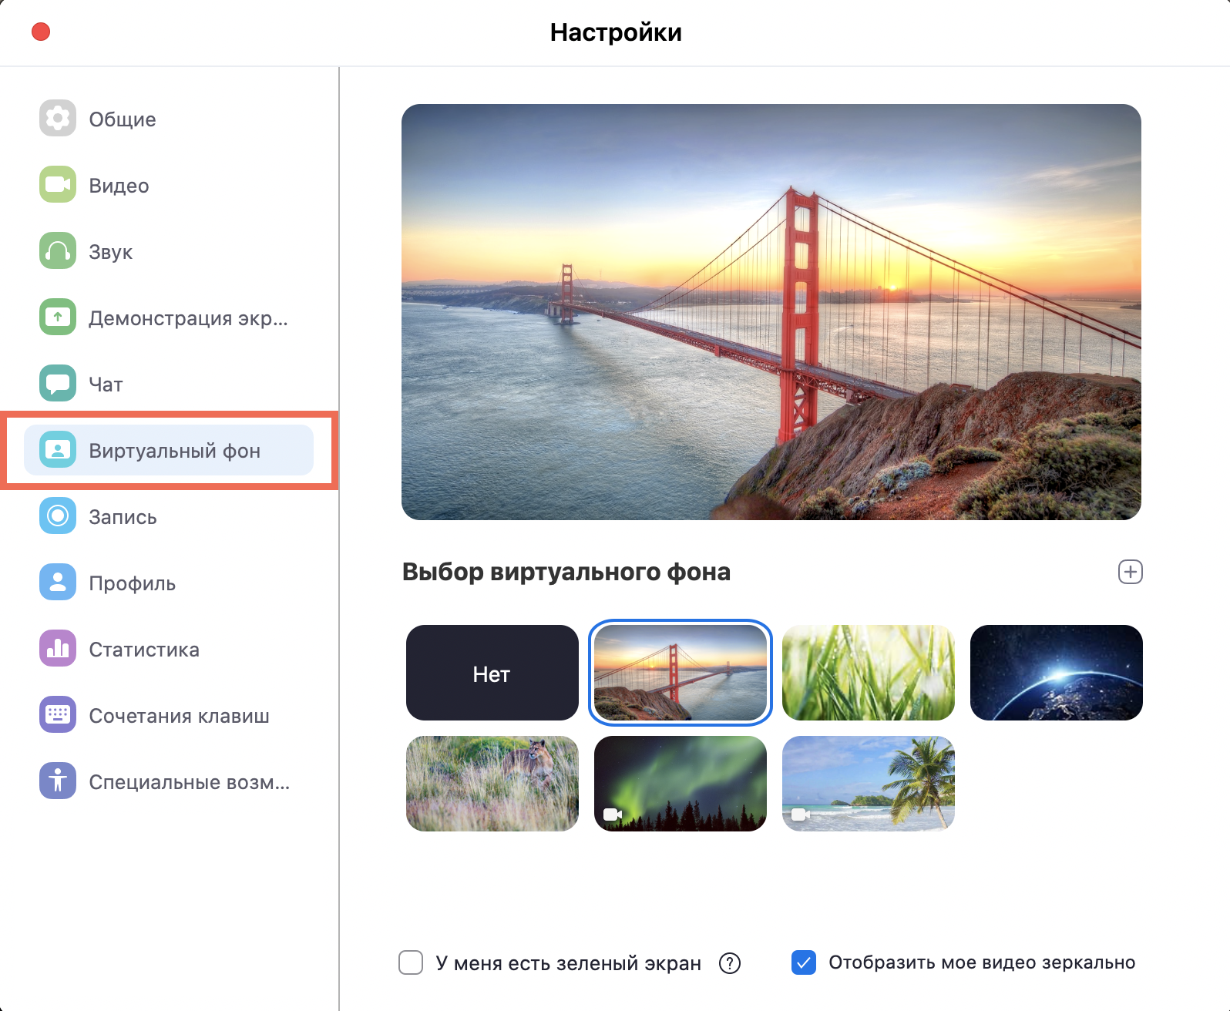Switch to the Профиль label

tap(132, 583)
